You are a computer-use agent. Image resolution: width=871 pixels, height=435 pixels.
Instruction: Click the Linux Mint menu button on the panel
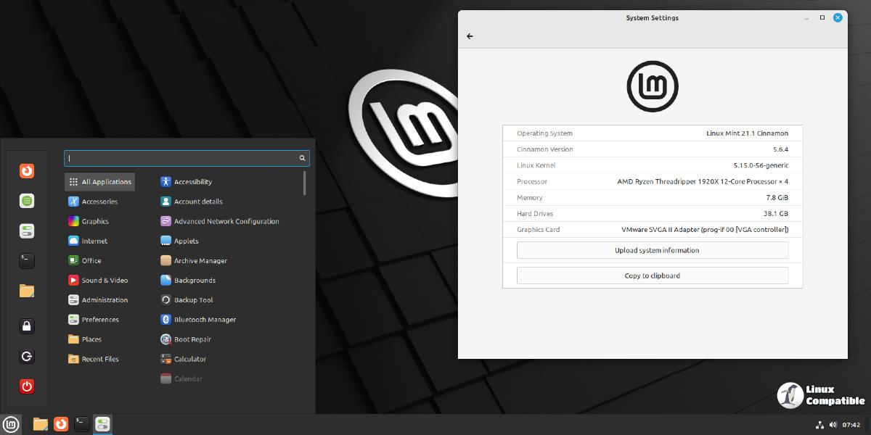pos(11,424)
